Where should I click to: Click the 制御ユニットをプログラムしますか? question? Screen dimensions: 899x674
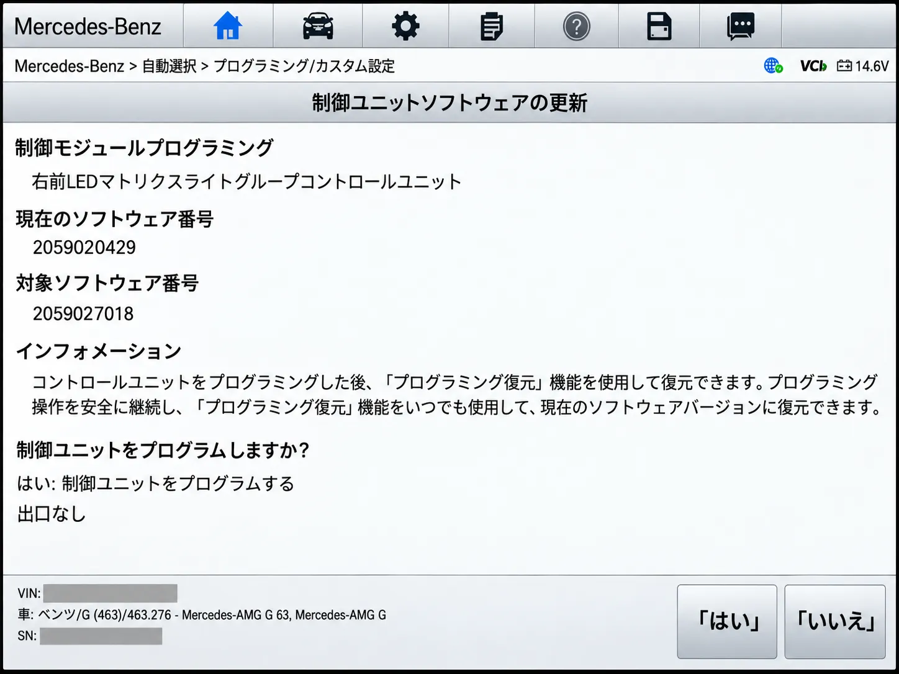click(x=163, y=450)
